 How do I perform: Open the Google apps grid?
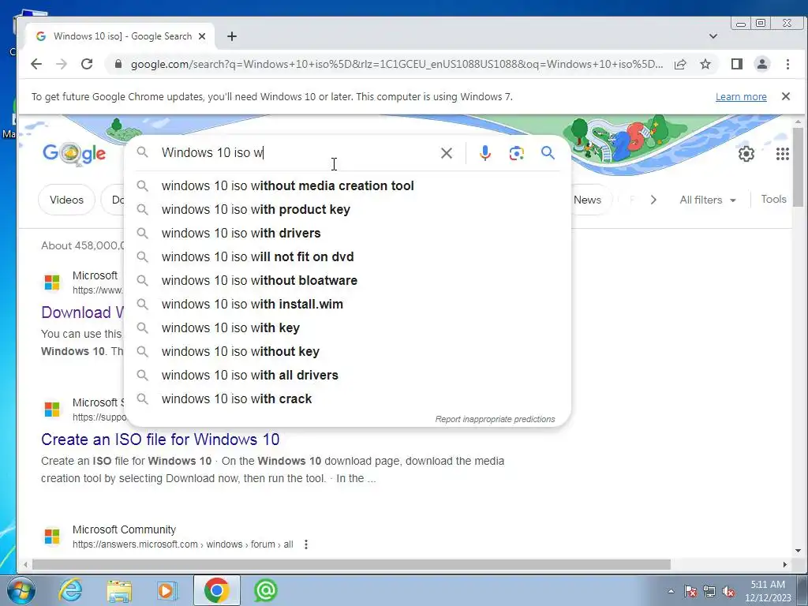point(783,154)
